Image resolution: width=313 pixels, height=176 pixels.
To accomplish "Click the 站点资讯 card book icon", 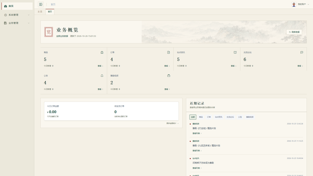I will 235,52.
